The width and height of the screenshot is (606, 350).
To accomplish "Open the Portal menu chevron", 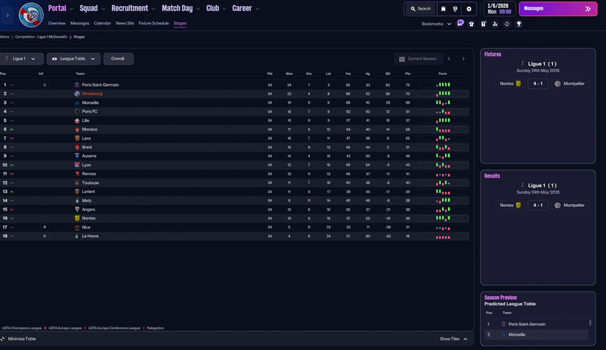I will 71,9.
